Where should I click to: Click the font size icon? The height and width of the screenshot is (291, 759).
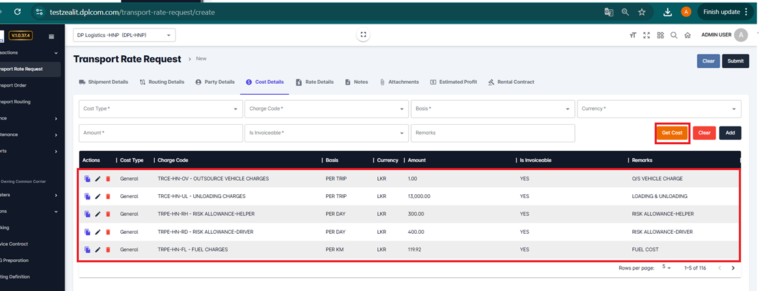click(632, 36)
